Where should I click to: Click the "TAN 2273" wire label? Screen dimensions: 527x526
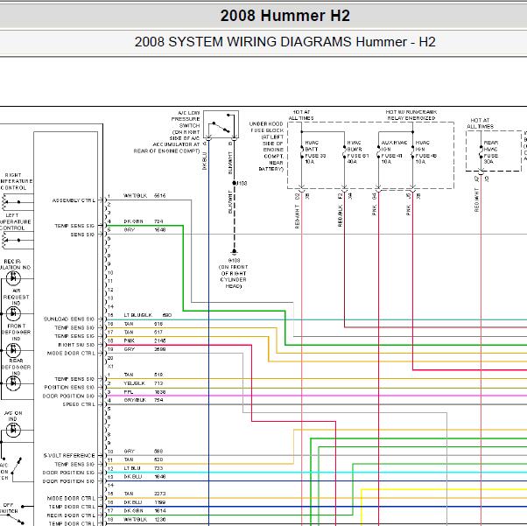coord(144,494)
